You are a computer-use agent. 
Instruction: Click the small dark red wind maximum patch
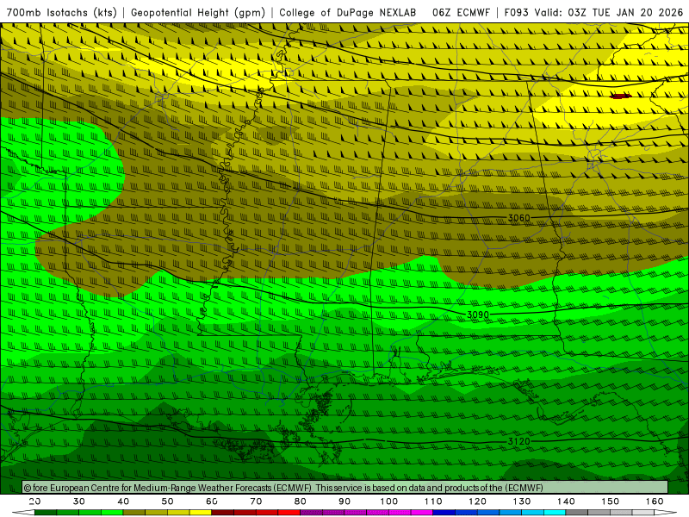621,96
